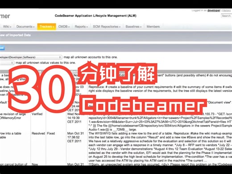Select the Resolved status cell
This screenshot has height=174, width=232.
click(x=38, y=133)
